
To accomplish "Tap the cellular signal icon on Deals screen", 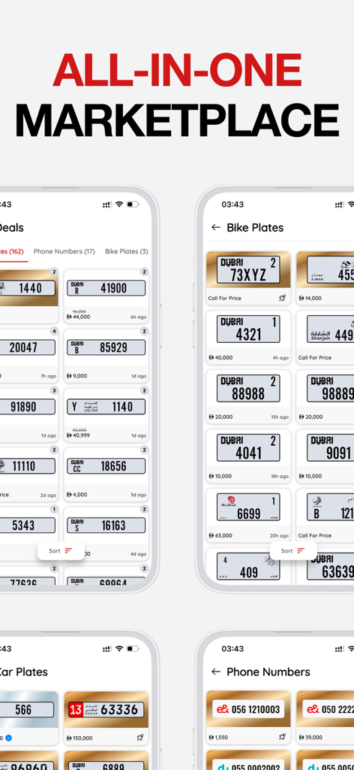I will pos(107,205).
